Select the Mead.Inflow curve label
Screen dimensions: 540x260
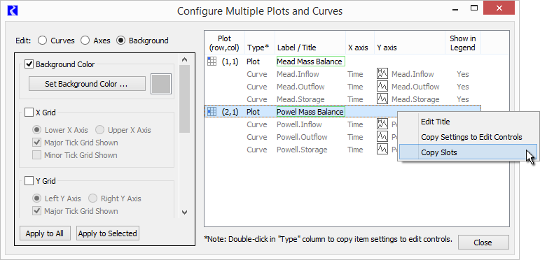(298, 74)
